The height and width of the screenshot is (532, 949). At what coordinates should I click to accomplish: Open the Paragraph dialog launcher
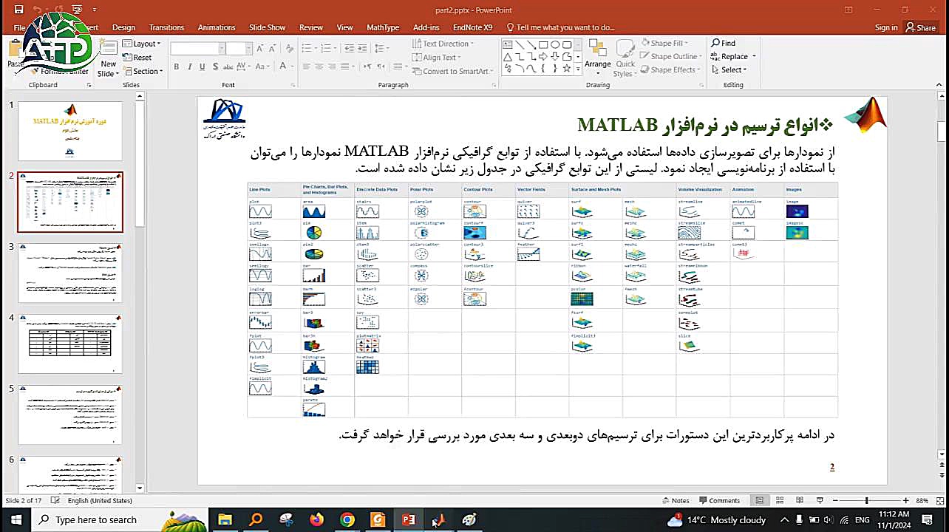[x=494, y=85]
